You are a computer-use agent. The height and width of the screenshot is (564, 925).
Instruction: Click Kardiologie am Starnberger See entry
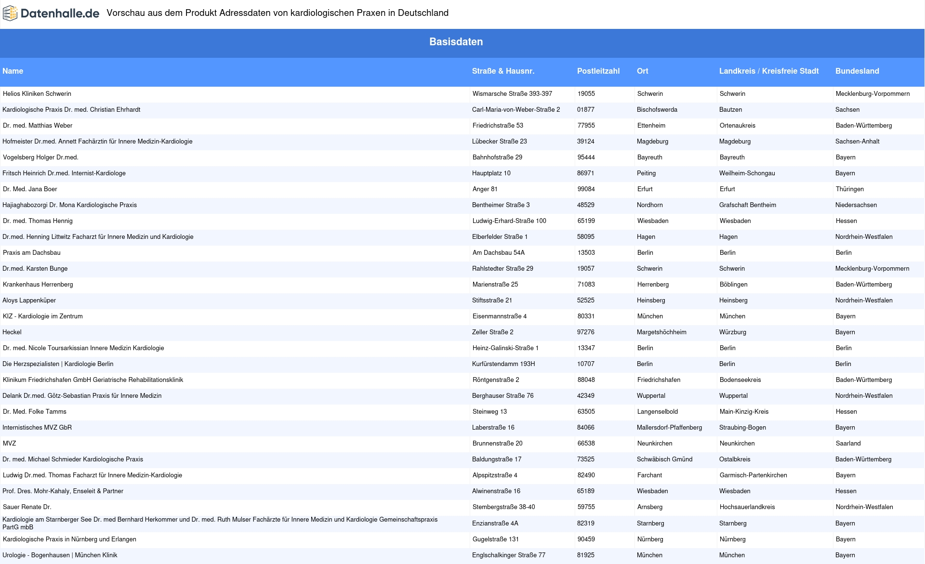(x=220, y=524)
